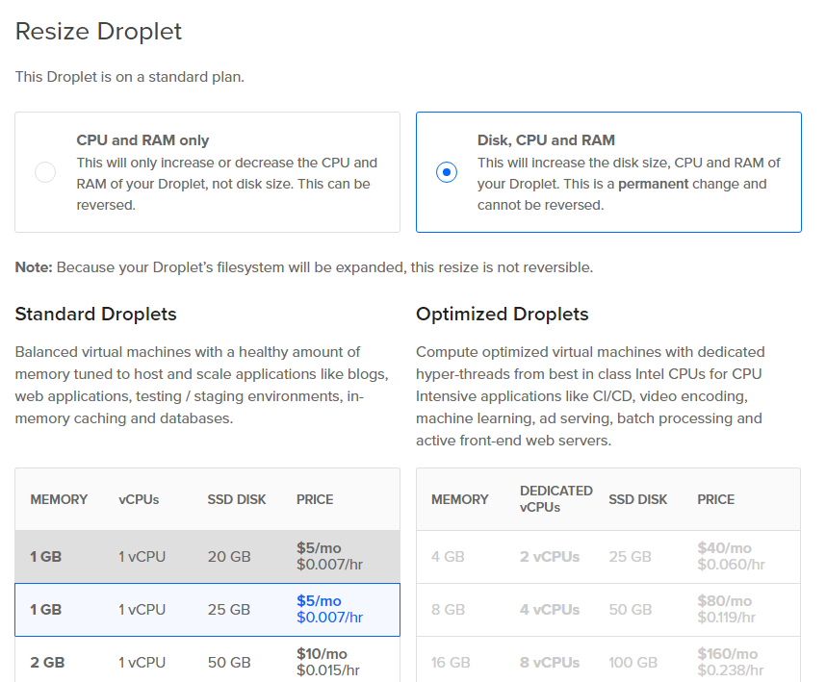Click the 50 GB SSD disk cell in Standard table

click(x=229, y=663)
